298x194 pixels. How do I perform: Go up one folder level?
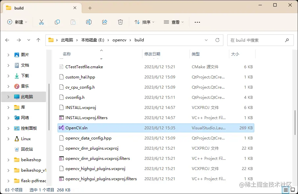[38, 40]
